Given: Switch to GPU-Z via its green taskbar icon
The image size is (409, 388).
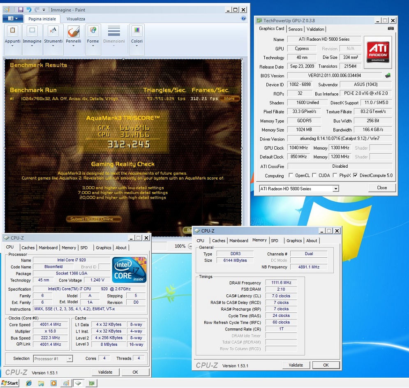Looking at the screenshot, I should click(91, 383).
